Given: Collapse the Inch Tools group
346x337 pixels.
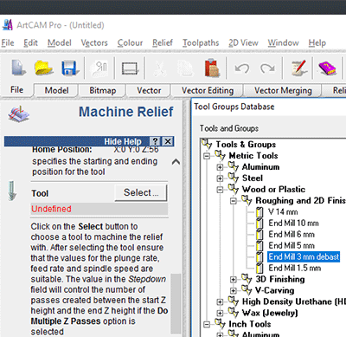Looking at the screenshot, I should point(207,324).
